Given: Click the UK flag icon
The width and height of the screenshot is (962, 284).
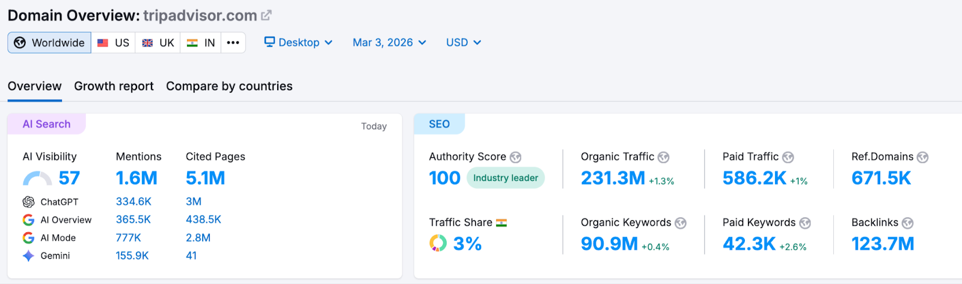Looking at the screenshot, I should (x=147, y=43).
